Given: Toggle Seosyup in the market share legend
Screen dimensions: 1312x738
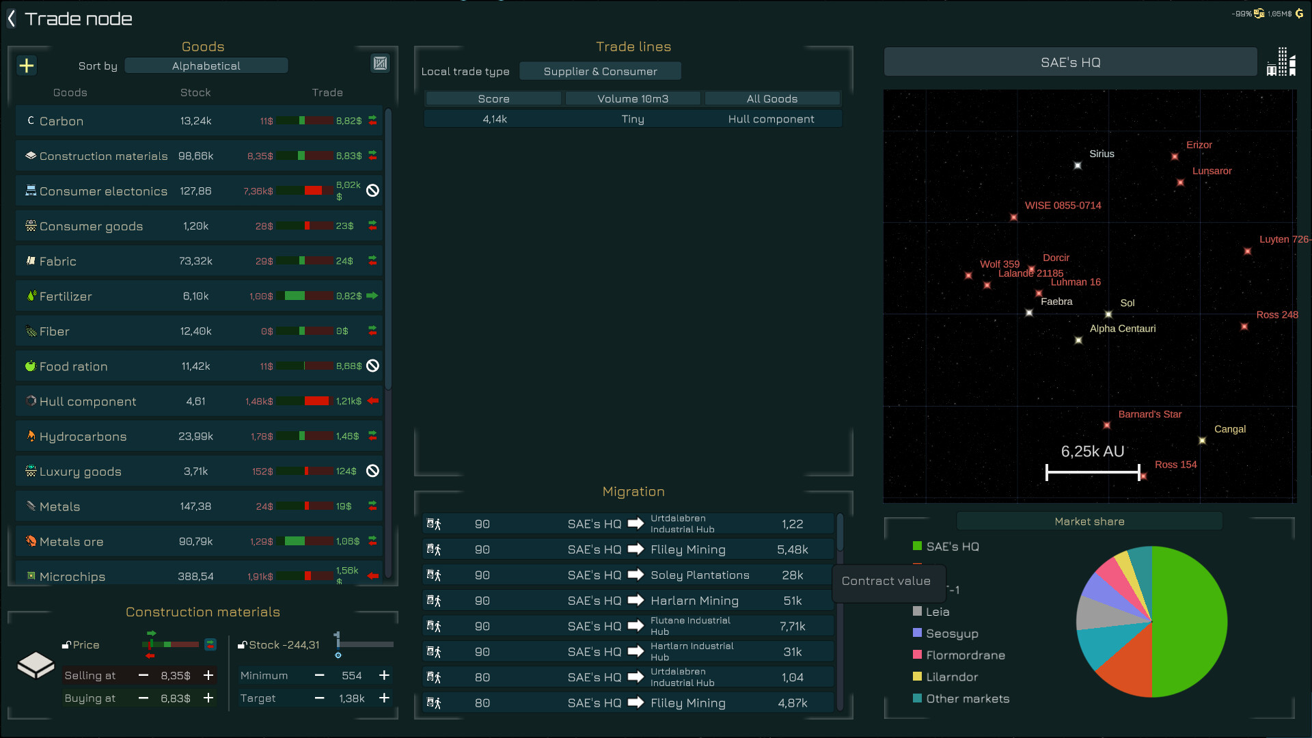Looking at the screenshot, I should (x=917, y=633).
